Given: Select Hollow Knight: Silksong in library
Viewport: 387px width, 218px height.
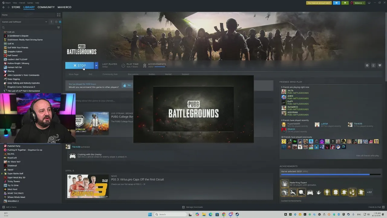Looking at the screenshot, I should (x=18, y=63).
